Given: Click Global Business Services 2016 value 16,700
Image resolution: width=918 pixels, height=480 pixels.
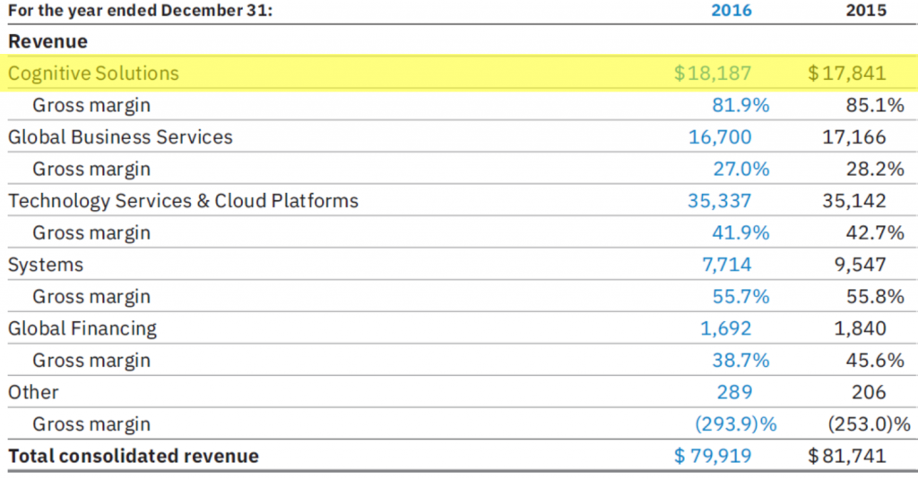Looking at the screenshot, I should tap(720, 137).
